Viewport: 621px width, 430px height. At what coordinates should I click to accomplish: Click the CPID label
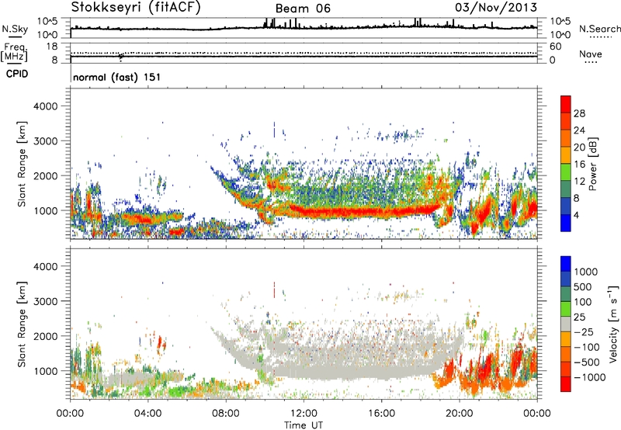17,74
